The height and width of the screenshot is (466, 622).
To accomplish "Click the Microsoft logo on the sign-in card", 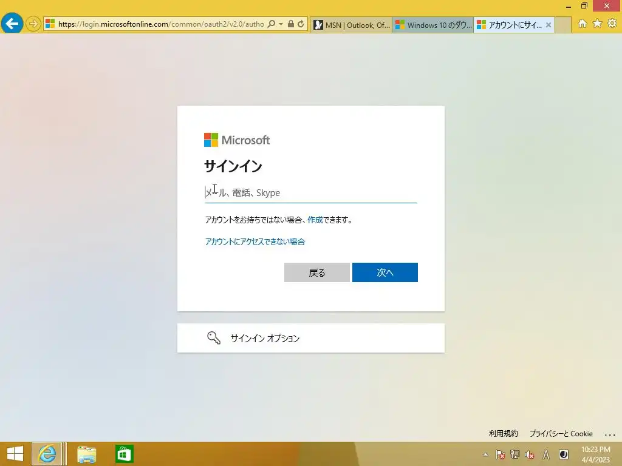I will (237, 140).
